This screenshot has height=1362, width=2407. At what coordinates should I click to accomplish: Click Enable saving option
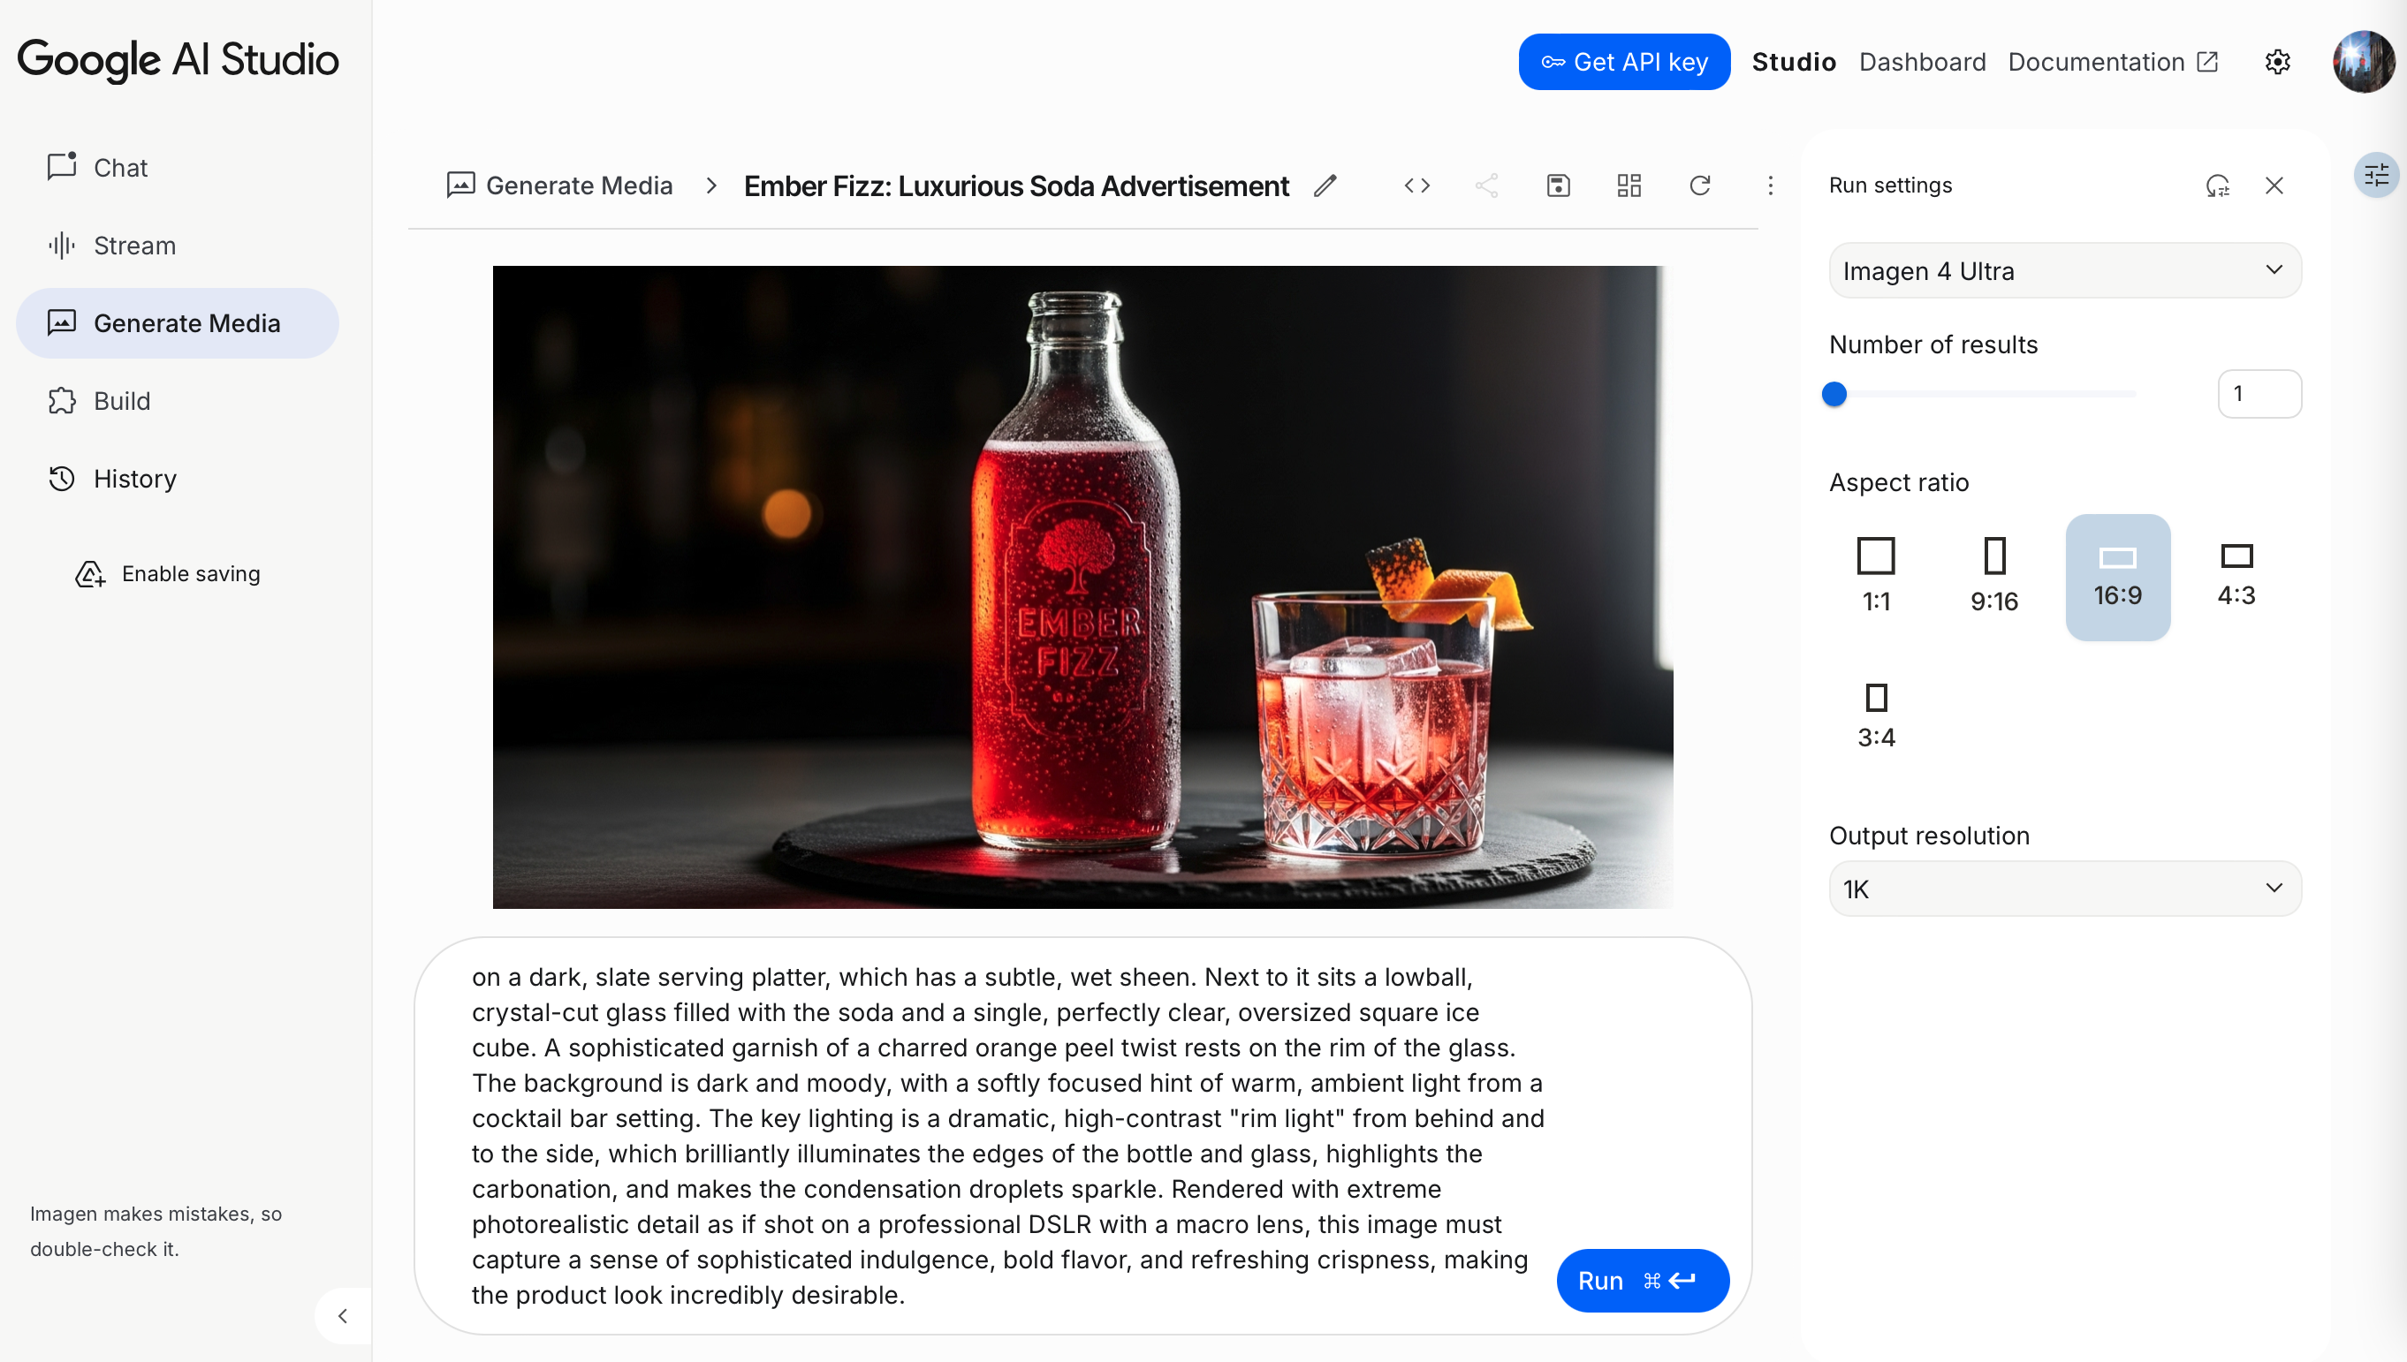coord(169,573)
